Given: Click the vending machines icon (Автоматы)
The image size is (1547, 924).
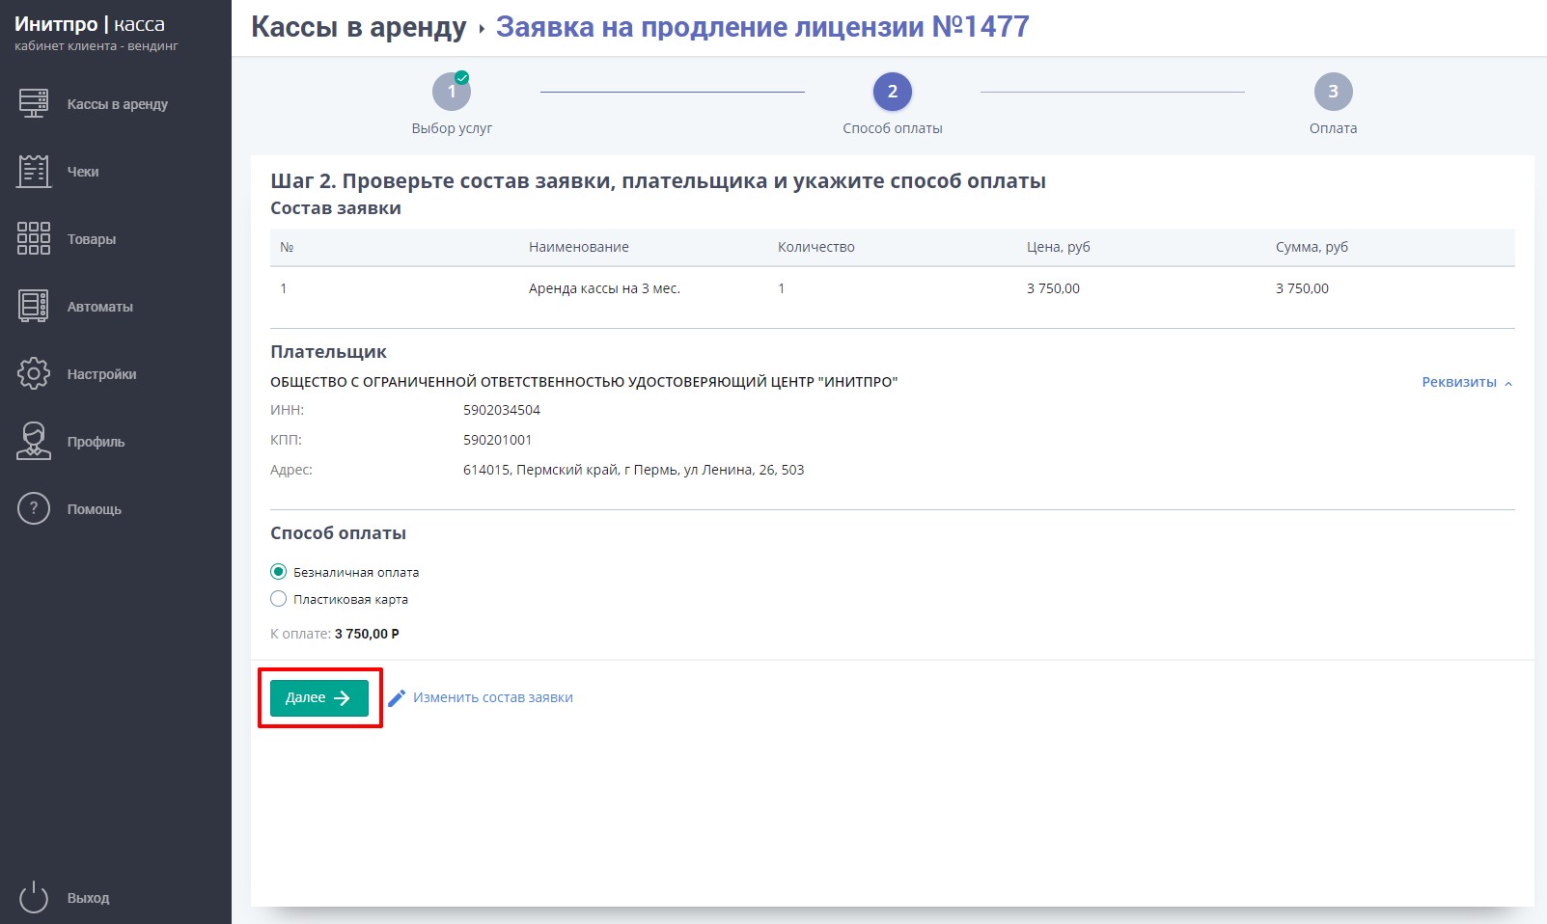Looking at the screenshot, I should tap(34, 306).
